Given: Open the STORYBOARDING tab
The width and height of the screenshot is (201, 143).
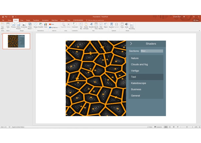Looking at the screenshot, I should pos(78,20).
